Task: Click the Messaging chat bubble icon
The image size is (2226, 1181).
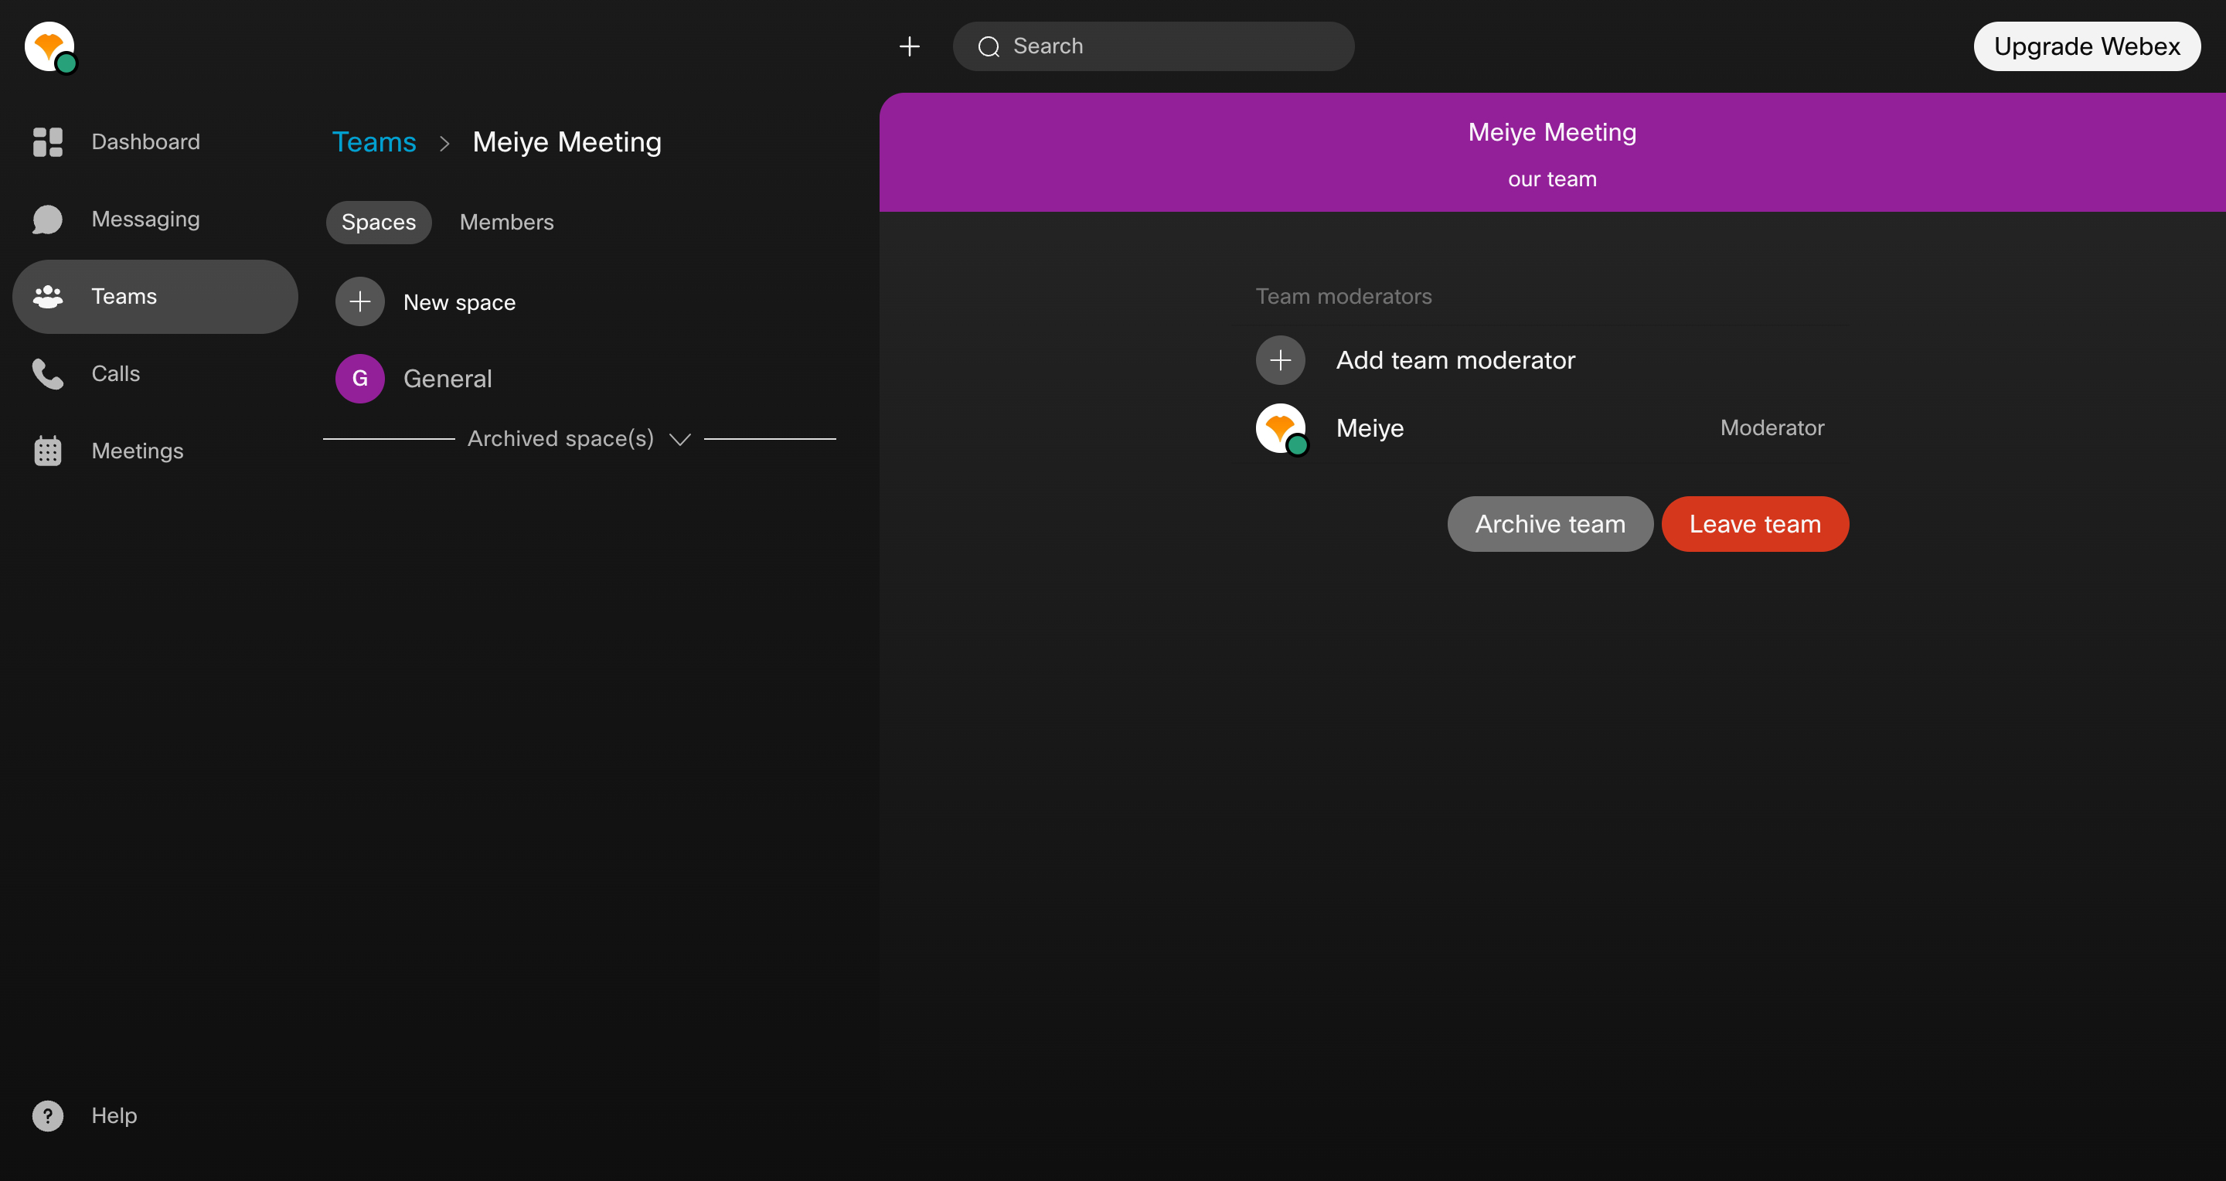Action: [47, 220]
